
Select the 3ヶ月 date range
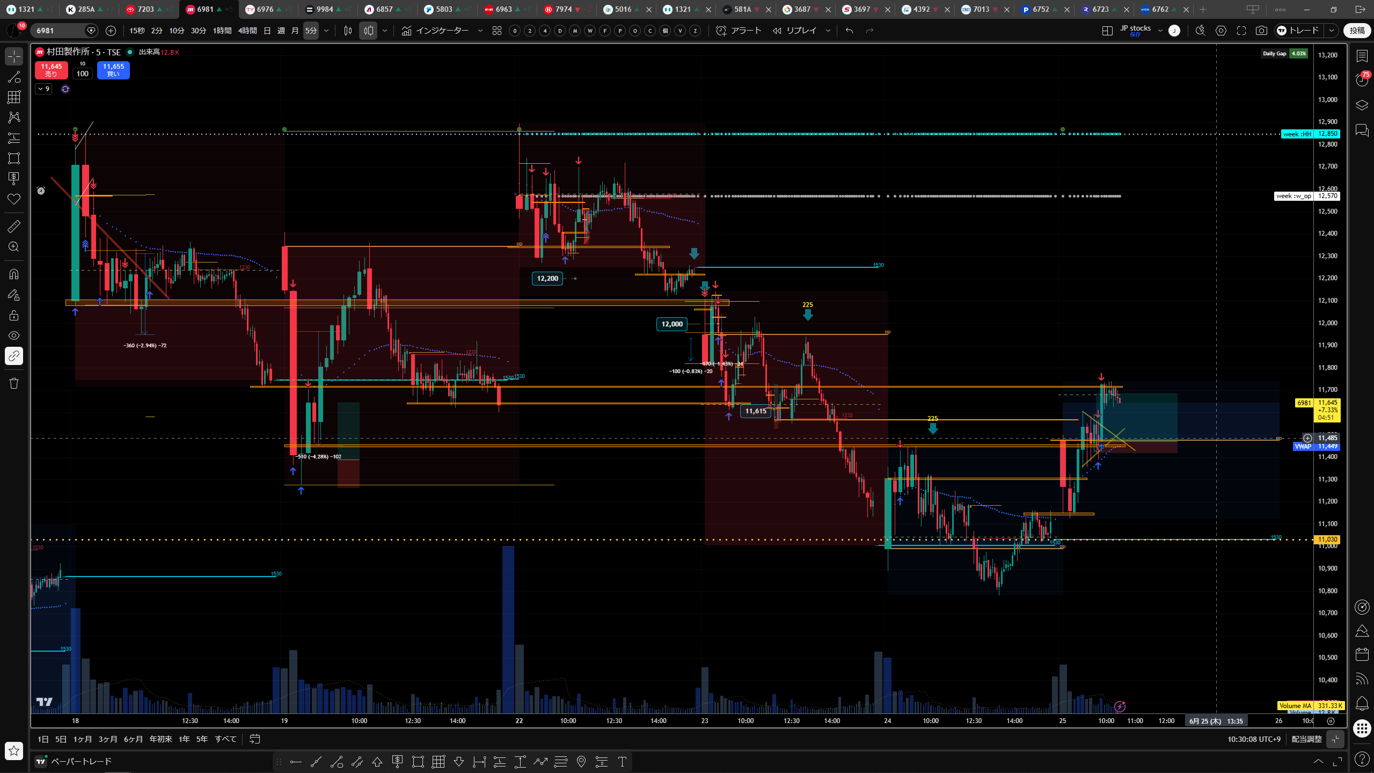coord(108,739)
